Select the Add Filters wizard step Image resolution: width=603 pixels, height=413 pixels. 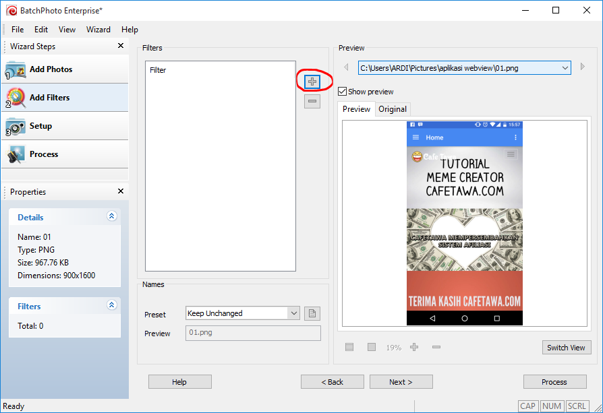coord(65,98)
